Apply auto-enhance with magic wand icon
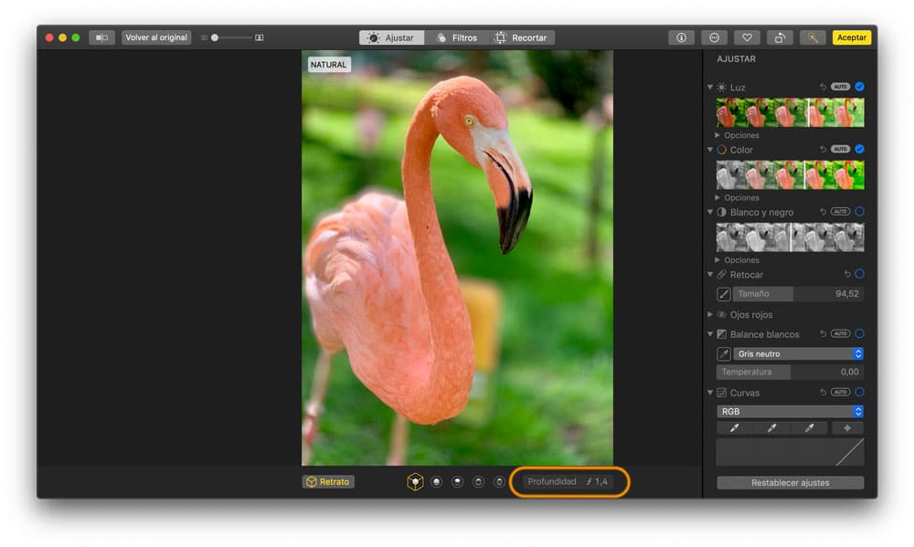This screenshot has width=914, height=547. (x=813, y=37)
